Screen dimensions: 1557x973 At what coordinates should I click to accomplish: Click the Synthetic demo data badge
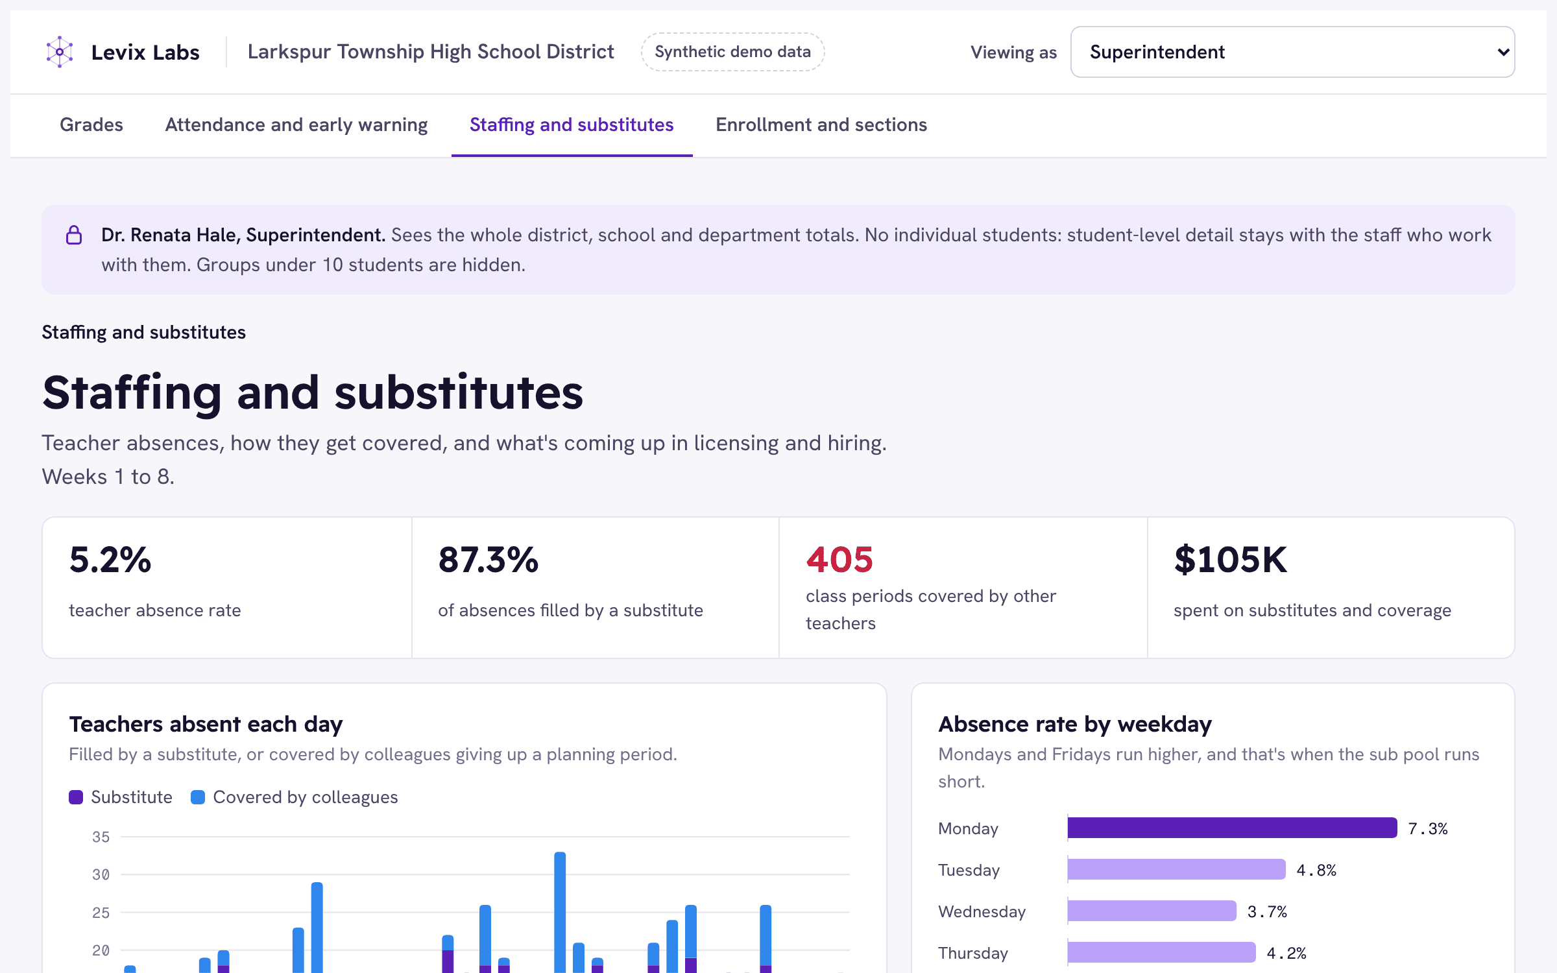(x=732, y=52)
